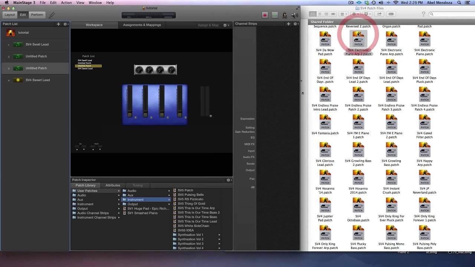Image resolution: width=475 pixels, height=267 pixels.
Task: Click SV4 Happy Arp.patch file icon
Action: [x=425, y=150]
